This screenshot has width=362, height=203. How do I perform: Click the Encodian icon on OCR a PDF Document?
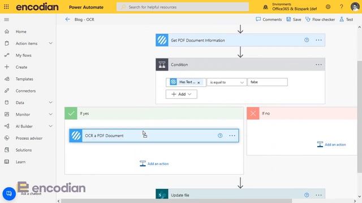click(x=76, y=135)
